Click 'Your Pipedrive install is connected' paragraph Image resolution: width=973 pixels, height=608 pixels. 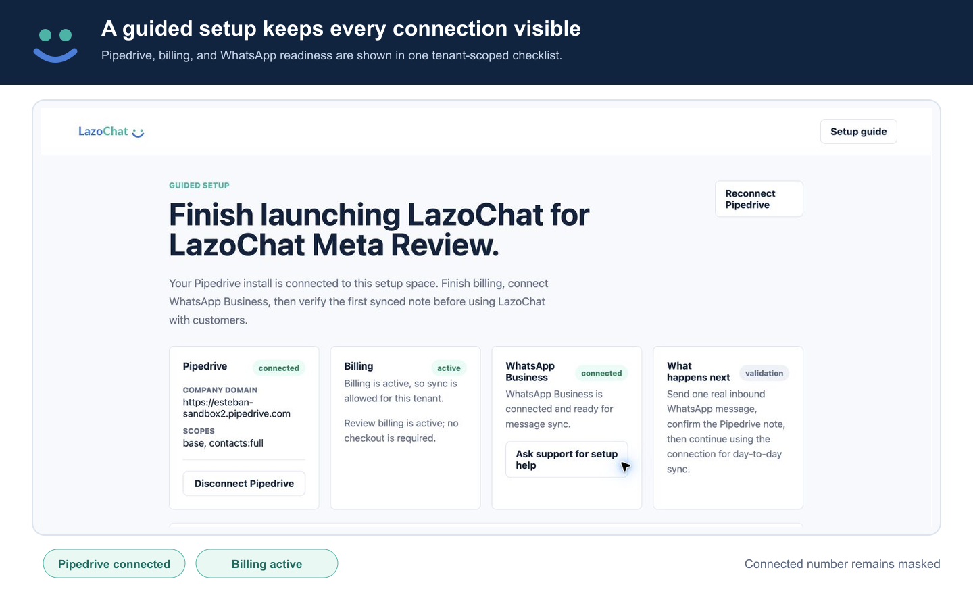click(359, 302)
